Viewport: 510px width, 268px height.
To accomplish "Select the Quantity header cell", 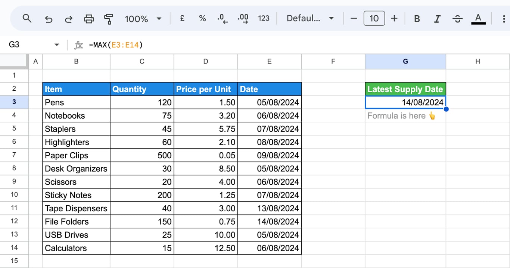I will [x=142, y=89].
